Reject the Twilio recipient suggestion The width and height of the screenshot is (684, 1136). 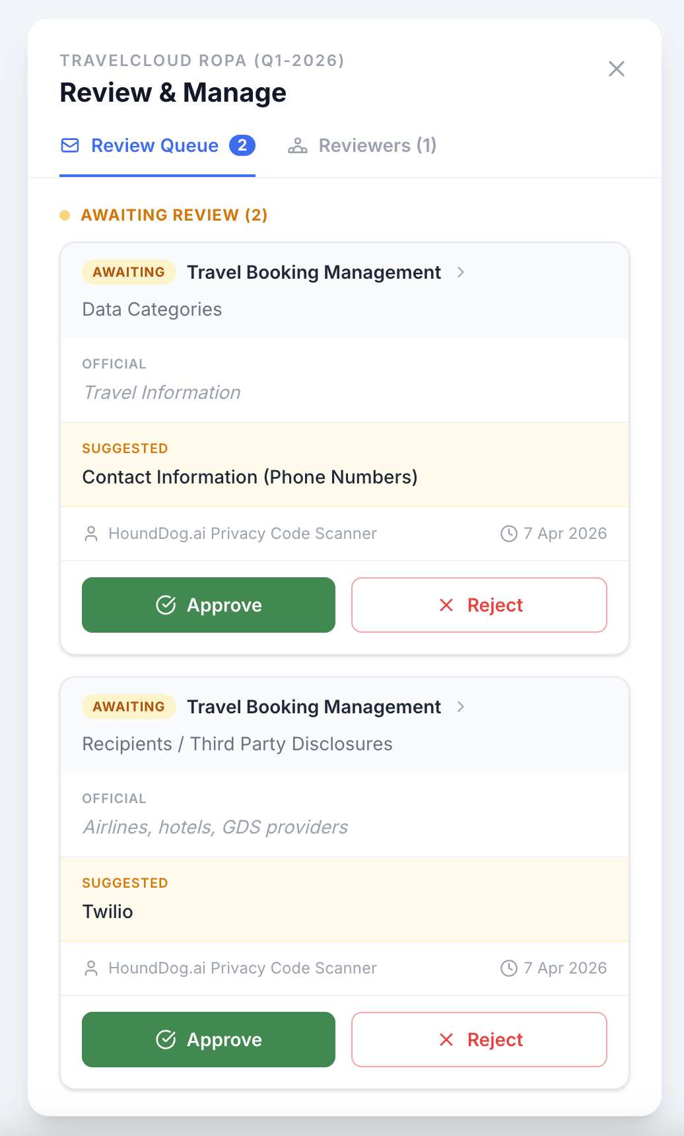point(479,1040)
